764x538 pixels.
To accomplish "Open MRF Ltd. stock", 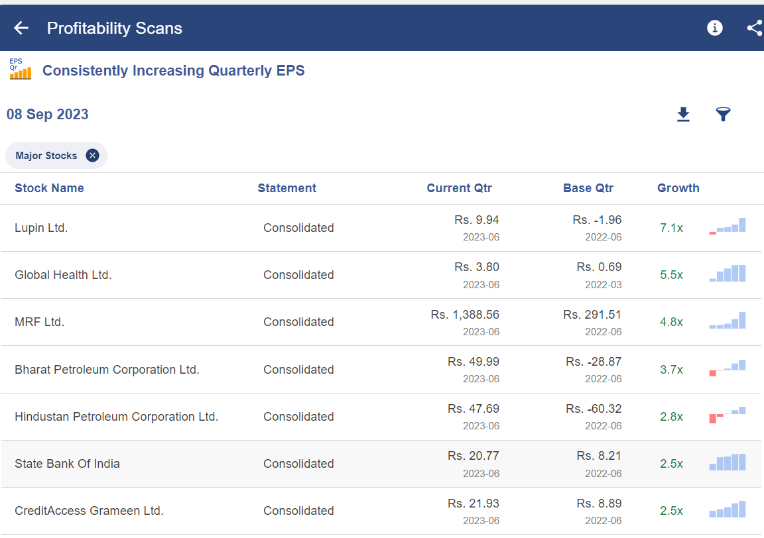I will tap(40, 322).
